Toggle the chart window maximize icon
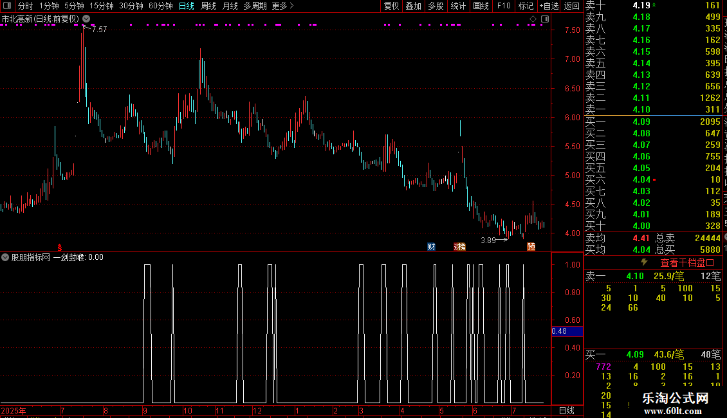Viewport: 727px width, 418px height. (545, 19)
